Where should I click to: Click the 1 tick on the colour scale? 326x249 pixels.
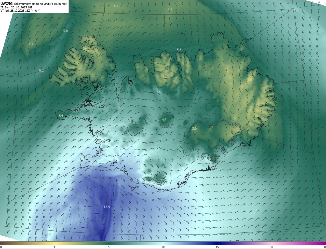(x=55, y=247)
